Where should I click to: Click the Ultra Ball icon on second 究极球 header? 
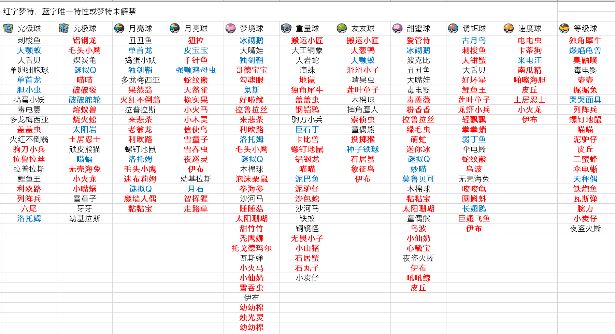pyautogui.click(x=63, y=29)
